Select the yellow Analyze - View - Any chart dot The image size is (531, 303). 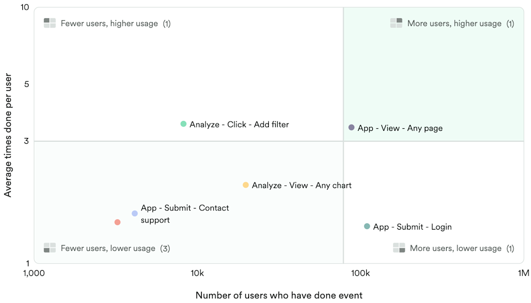[x=246, y=185]
